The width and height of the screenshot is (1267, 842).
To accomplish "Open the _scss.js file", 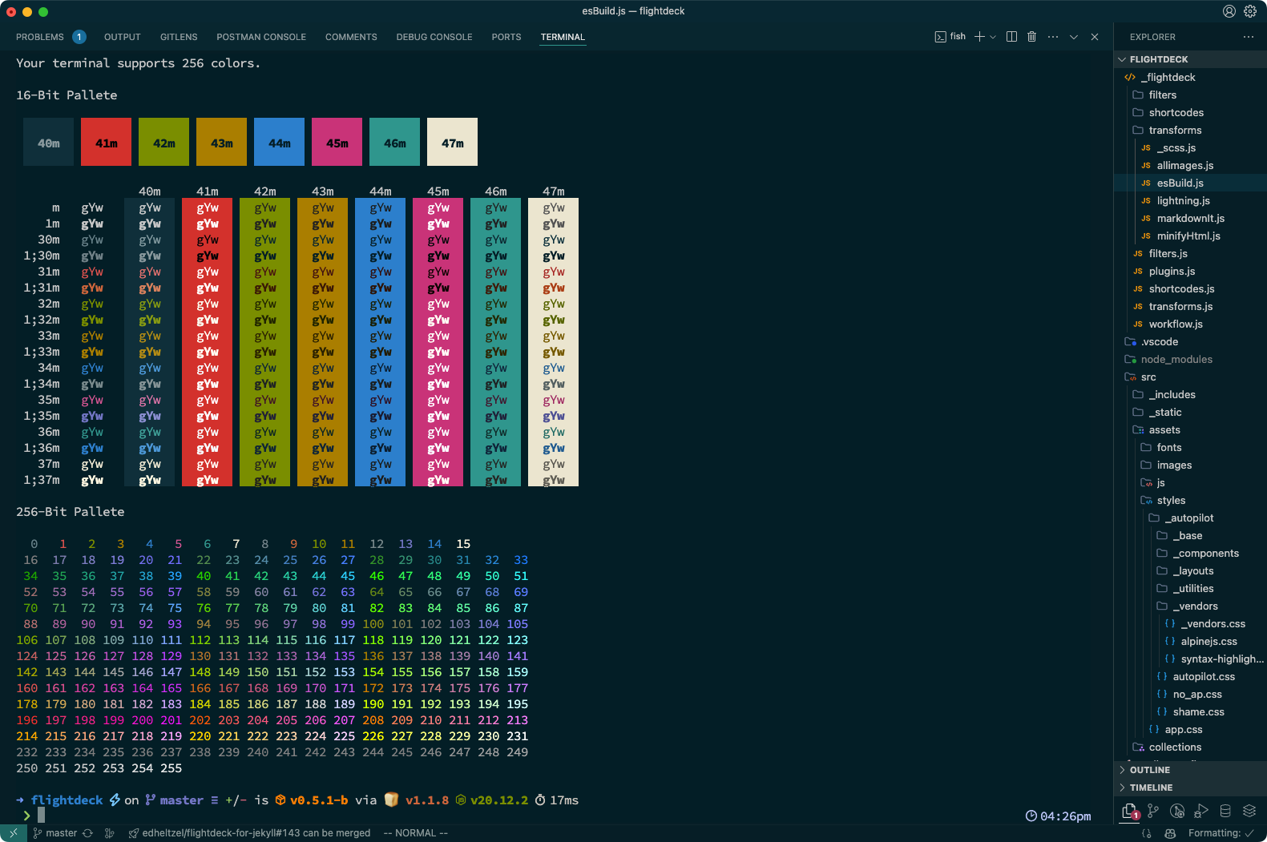I will click(1190, 147).
